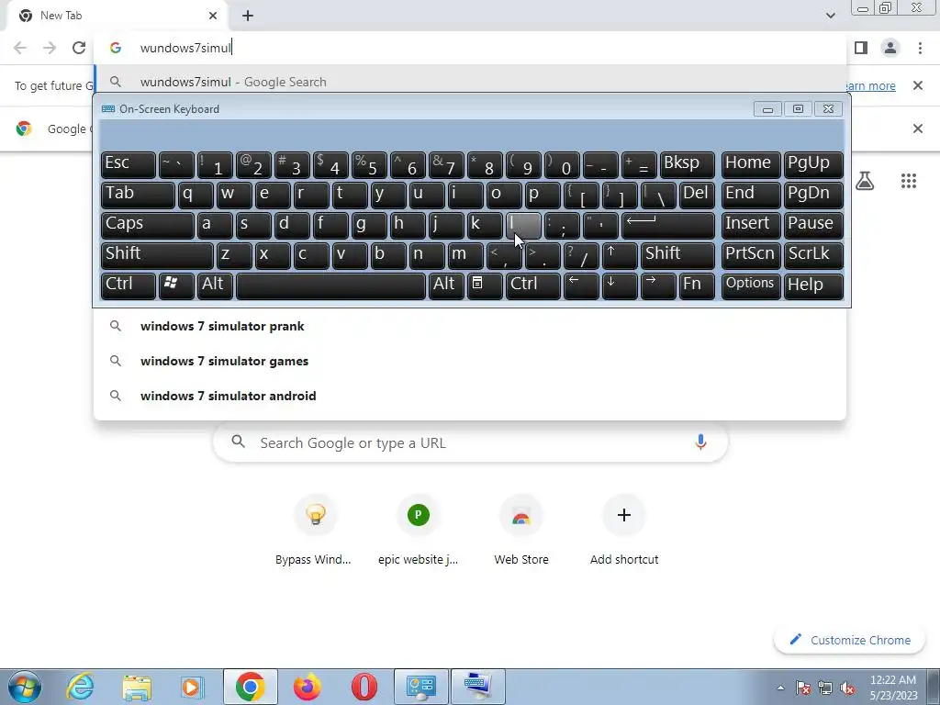Open Customize Chrome button
940x705 pixels.
tap(851, 640)
